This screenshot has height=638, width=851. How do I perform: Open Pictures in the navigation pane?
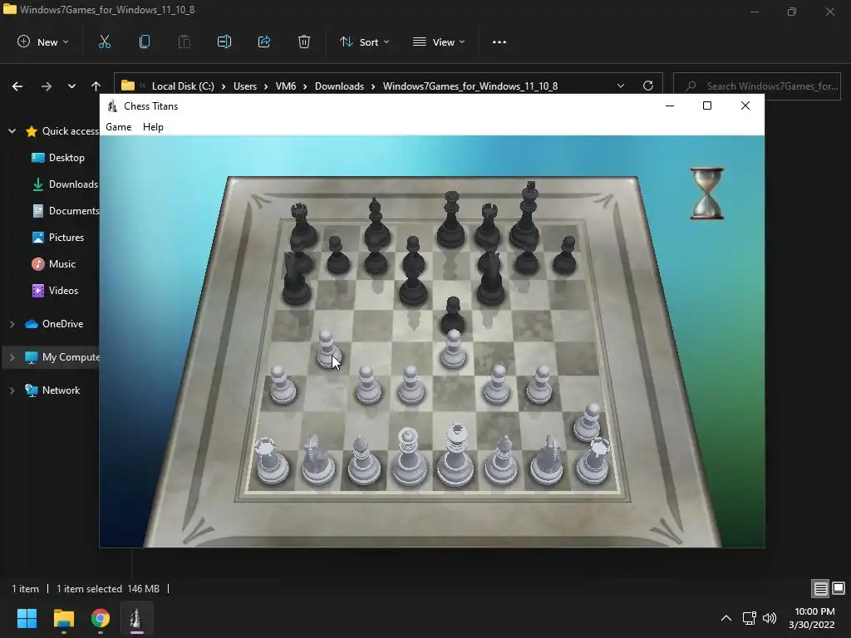click(57, 238)
